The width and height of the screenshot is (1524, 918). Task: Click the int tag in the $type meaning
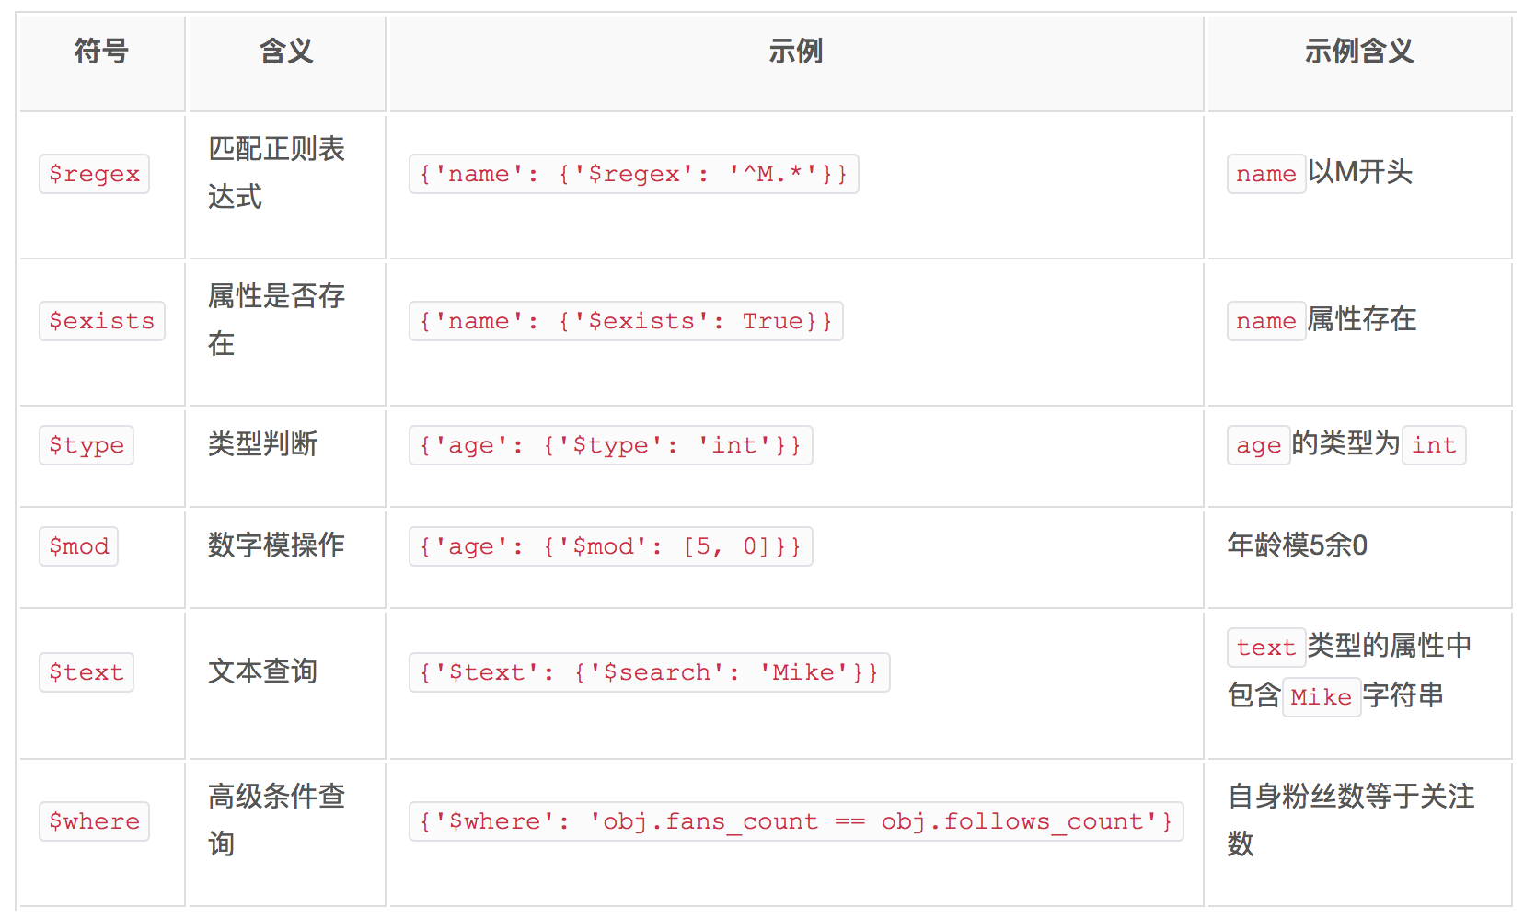tap(1433, 445)
